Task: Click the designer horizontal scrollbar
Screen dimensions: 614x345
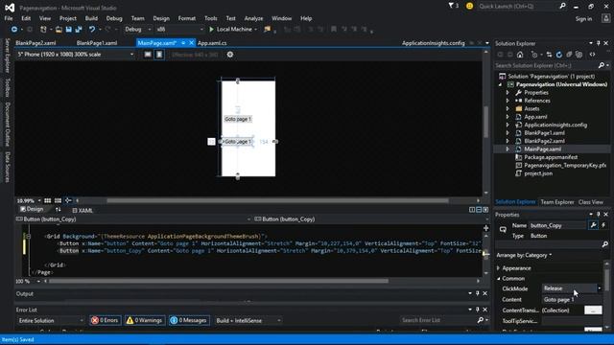Action: pos(277,200)
